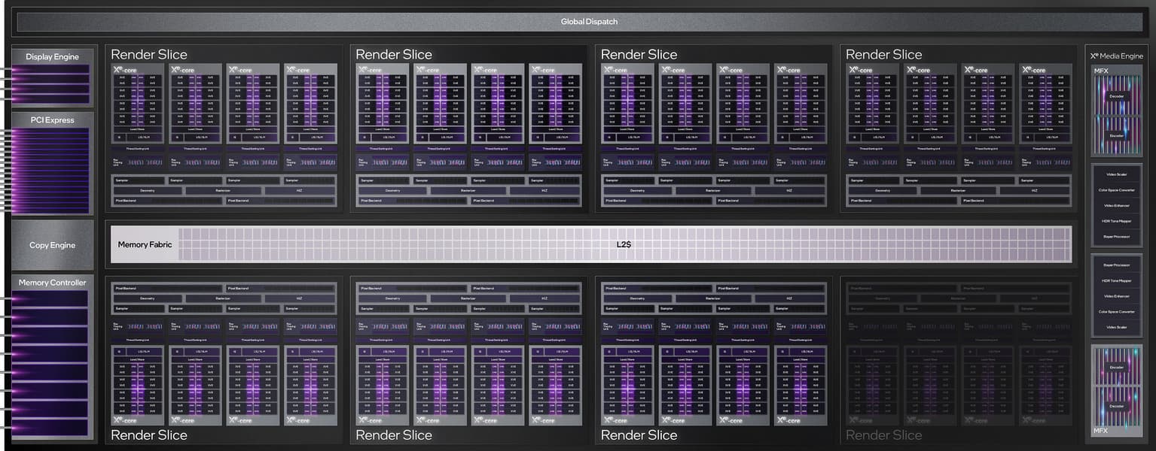Image resolution: width=1156 pixels, height=451 pixels.
Task: Click the Encoder block in lower MFX
Action: tap(1116, 367)
